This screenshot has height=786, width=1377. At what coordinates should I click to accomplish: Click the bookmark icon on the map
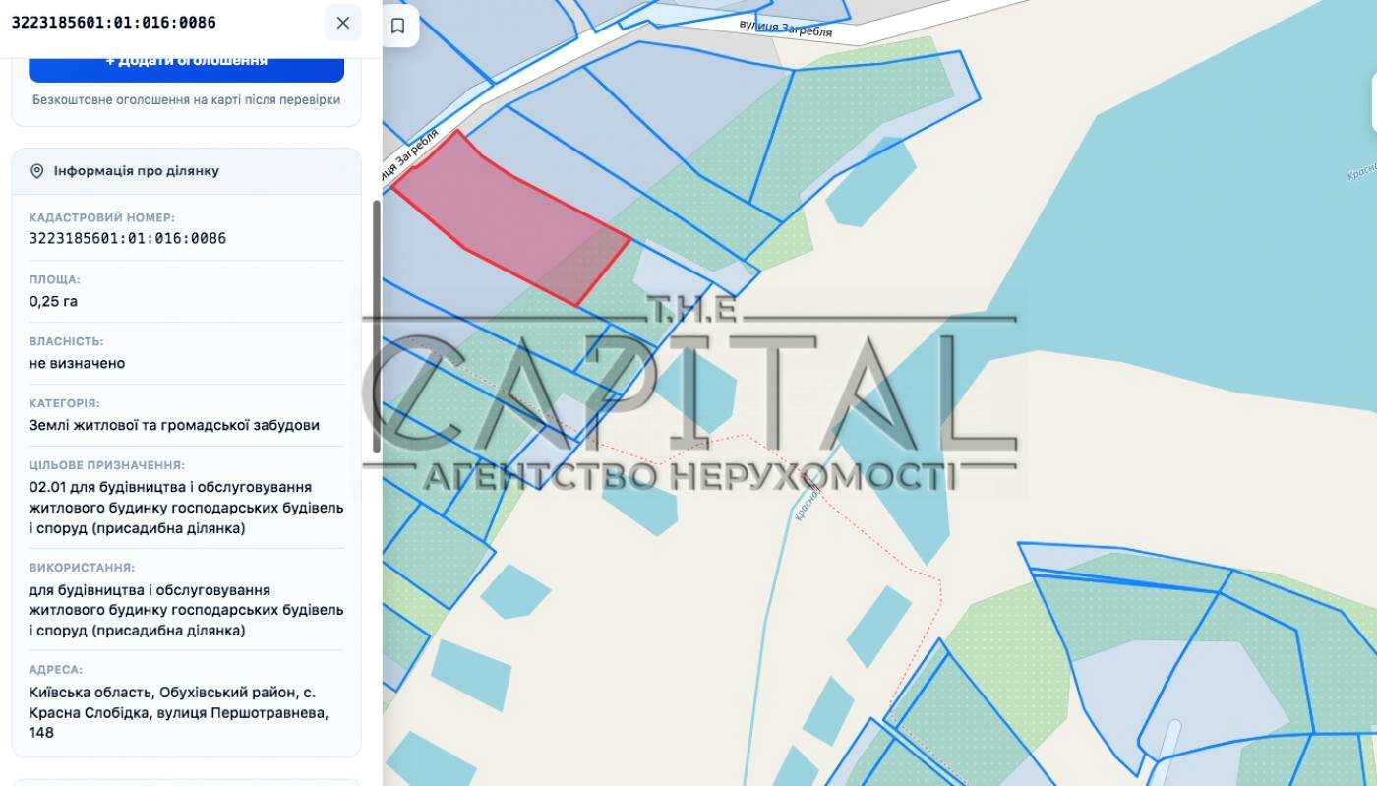pos(398,26)
